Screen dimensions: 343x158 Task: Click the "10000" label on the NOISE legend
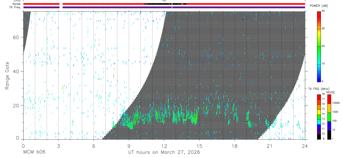pyautogui.click(x=336, y=103)
